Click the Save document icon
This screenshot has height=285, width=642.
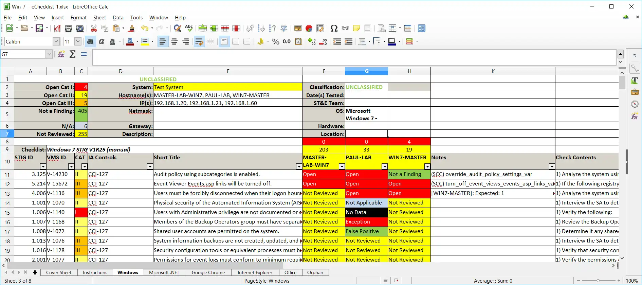click(39, 29)
